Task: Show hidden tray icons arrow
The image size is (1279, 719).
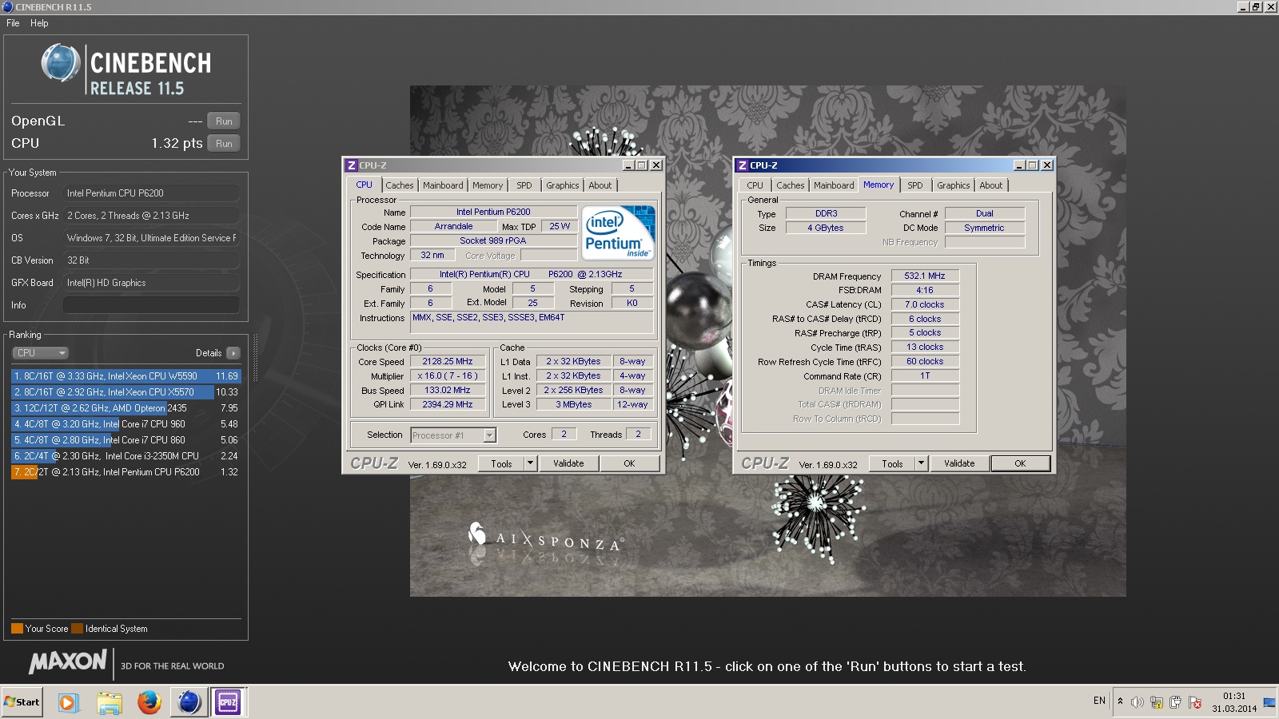Action: 1120,701
